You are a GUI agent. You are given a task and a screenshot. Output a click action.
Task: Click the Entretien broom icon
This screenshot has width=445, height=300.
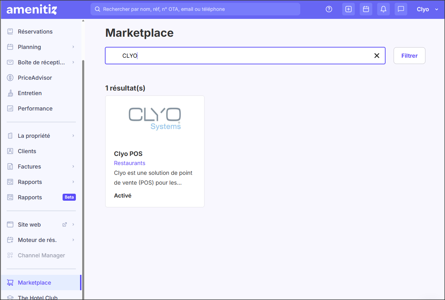10,93
